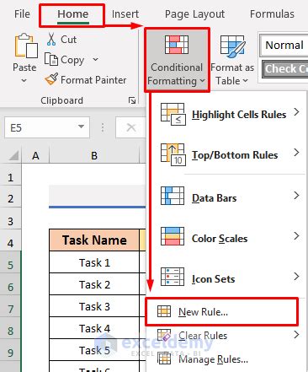Open the Clipboard dialog launcher
This screenshot has width=308, height=372.
(132, 100)
